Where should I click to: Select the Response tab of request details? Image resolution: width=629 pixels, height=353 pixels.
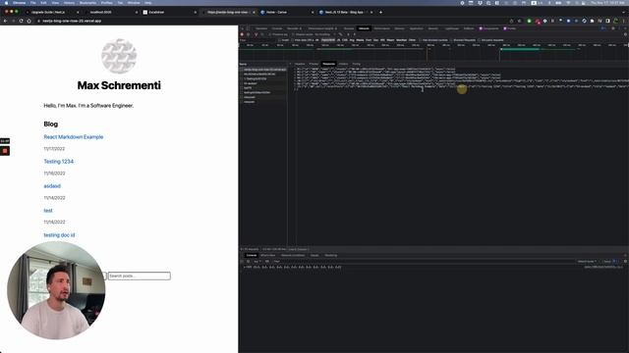coord(328,64)
